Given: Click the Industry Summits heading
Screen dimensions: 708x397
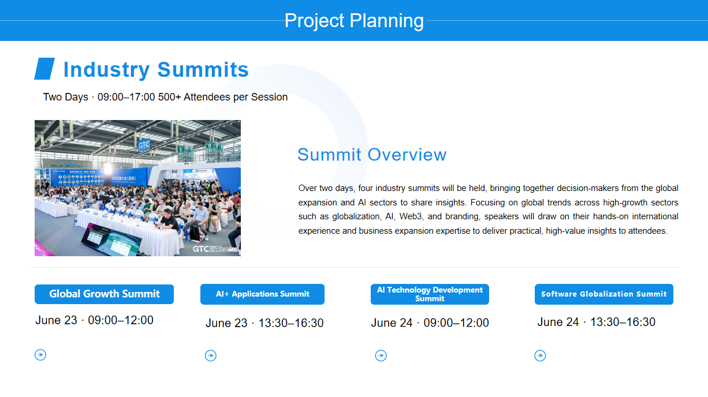Looking at the screenshot, I should (156, 69).
